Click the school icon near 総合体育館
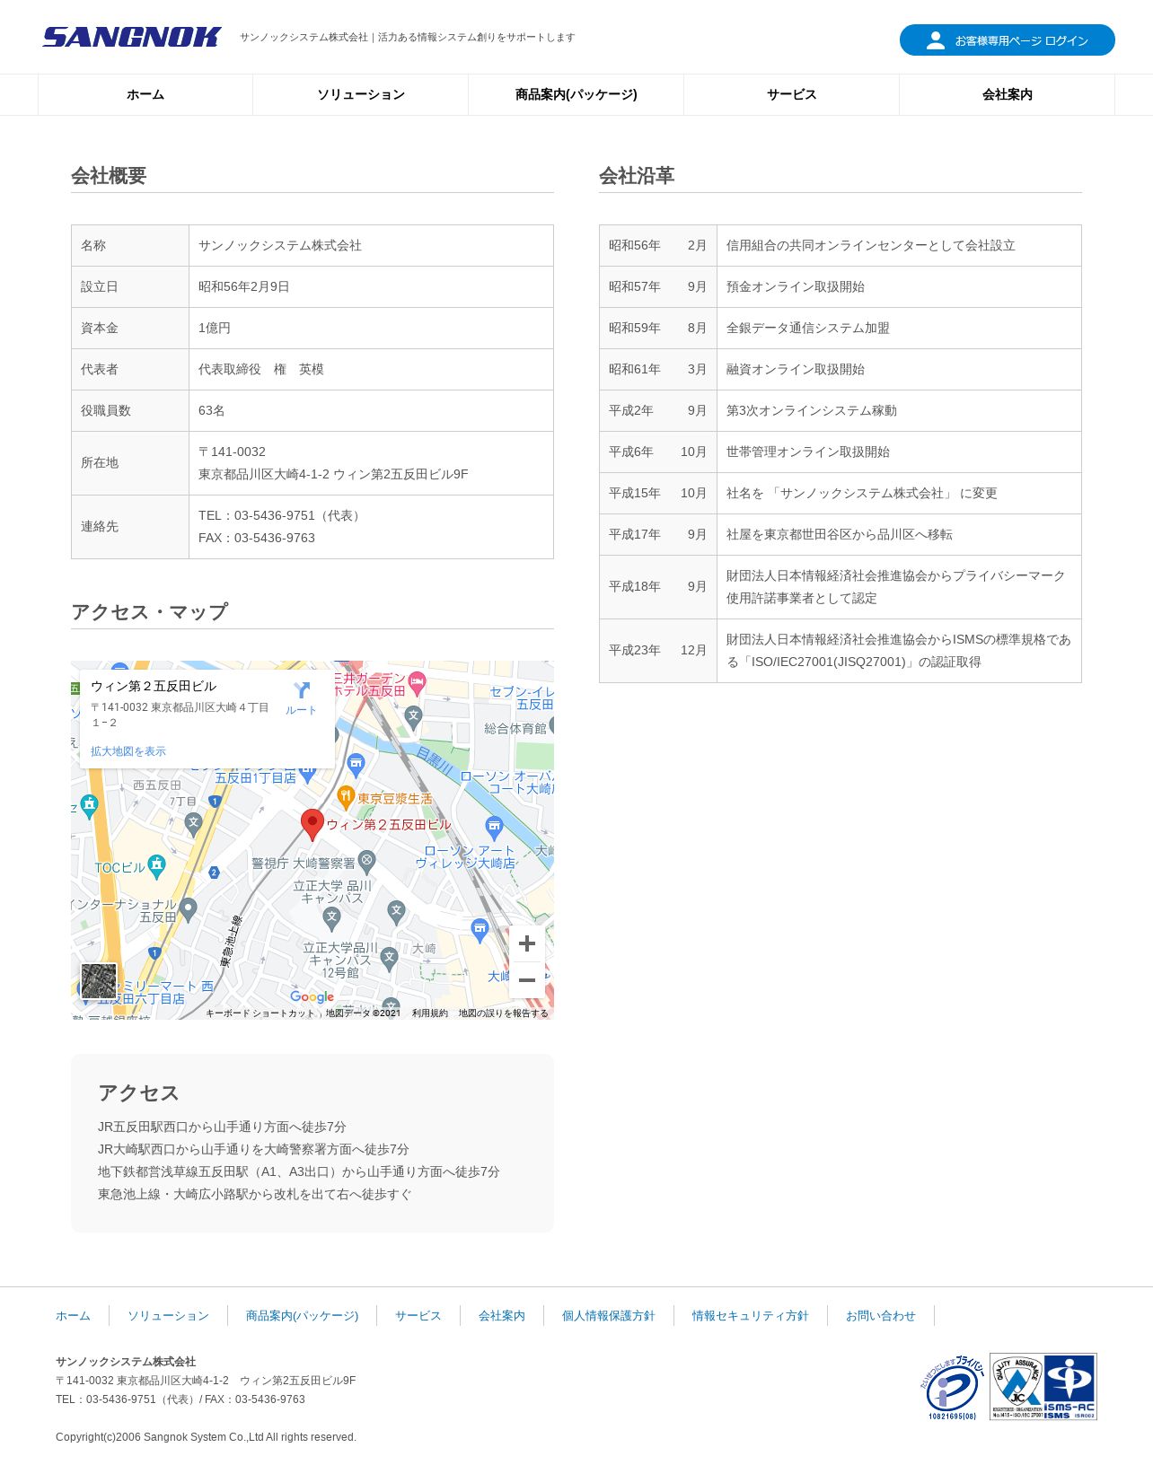This screenshot has height=1465, width=1153. [413, 716]
